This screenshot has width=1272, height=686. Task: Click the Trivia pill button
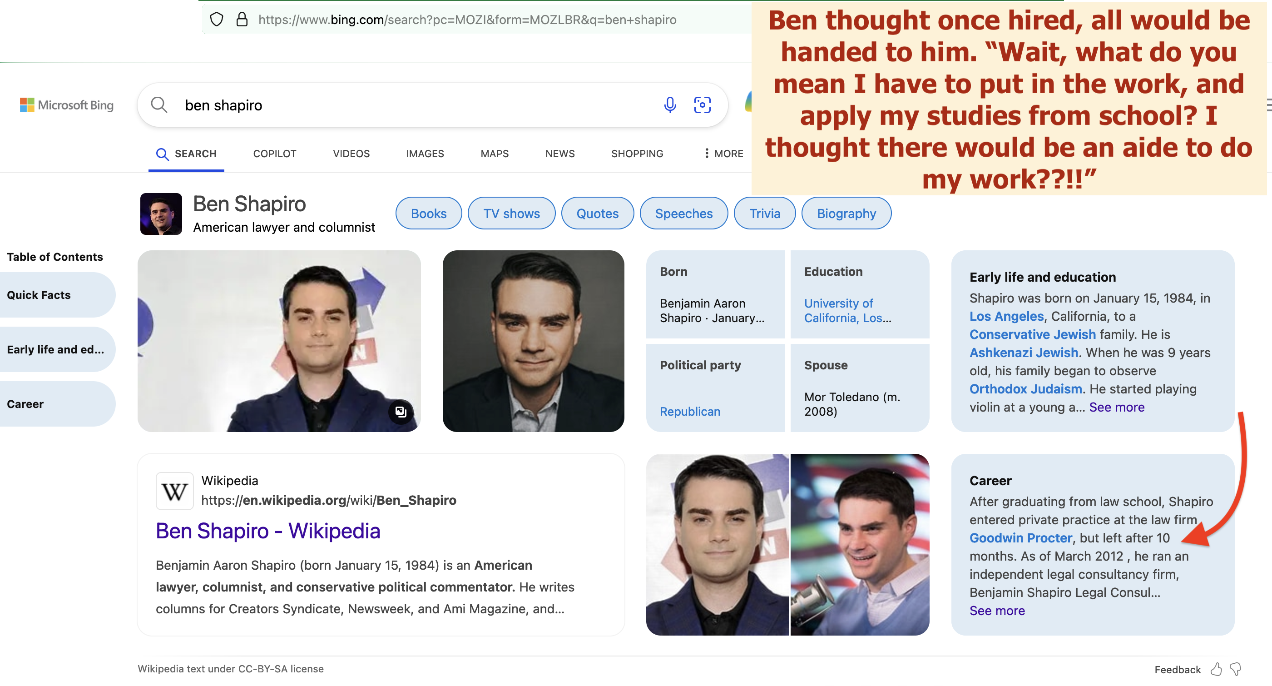tap(765, 214)
